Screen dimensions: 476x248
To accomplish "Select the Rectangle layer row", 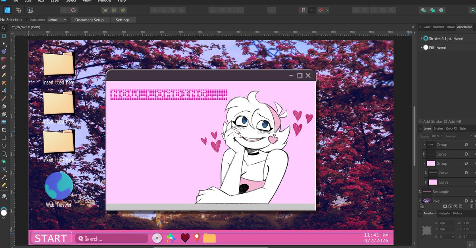I will 447,191.
